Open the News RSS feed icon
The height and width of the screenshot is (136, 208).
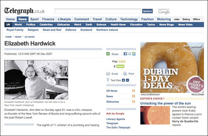pos(133,96)
